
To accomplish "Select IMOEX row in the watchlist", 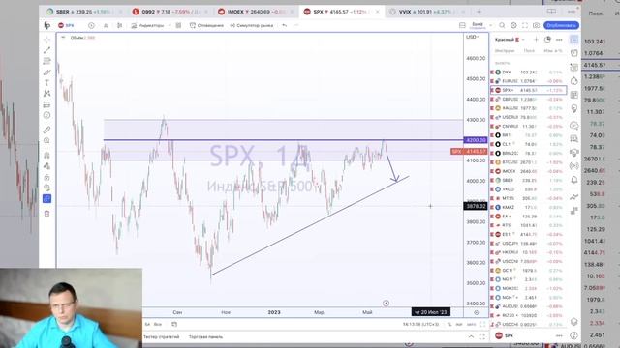I will click(x=528, y=171).
